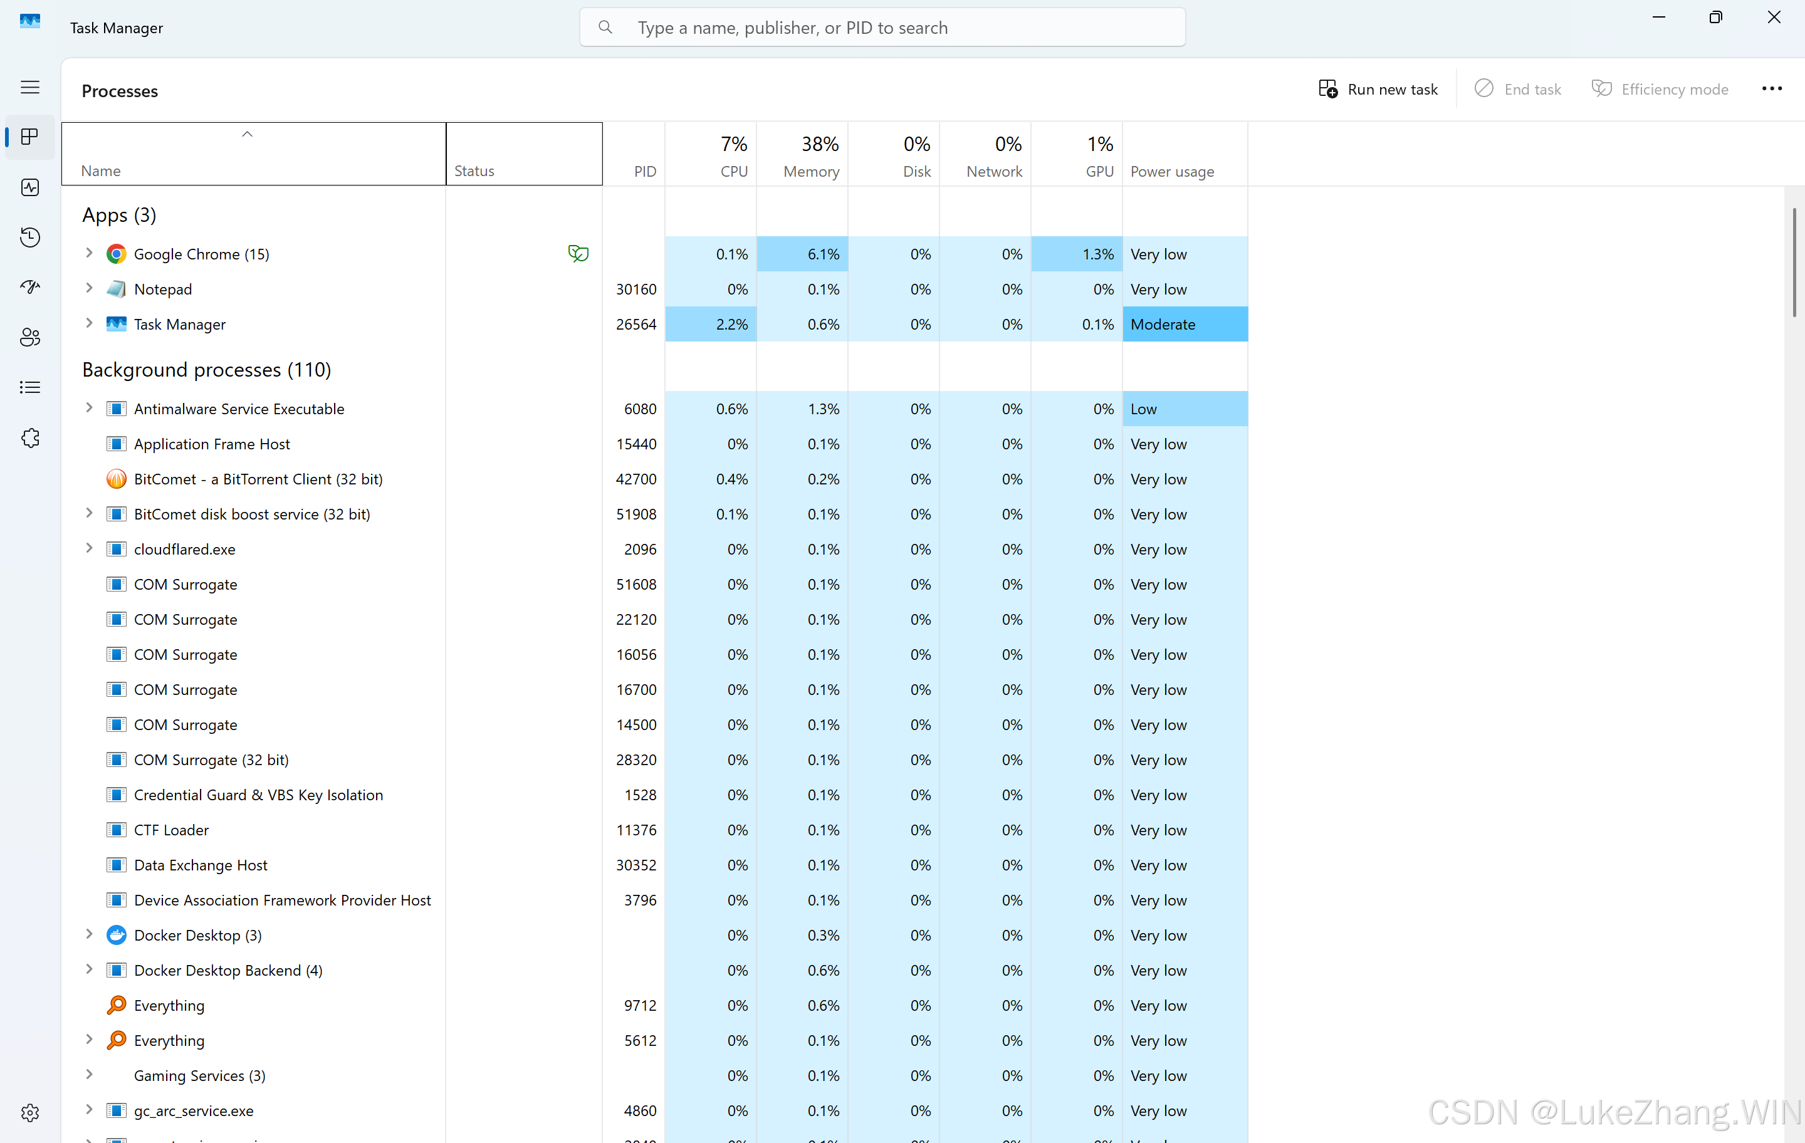1805x1143 pixels.
Task: Open the Users page icon
Action: tap(30, 337)
